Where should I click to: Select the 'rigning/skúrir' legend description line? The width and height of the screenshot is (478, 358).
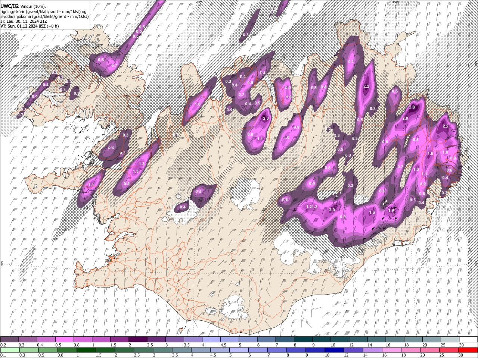(x=43, y=12)
